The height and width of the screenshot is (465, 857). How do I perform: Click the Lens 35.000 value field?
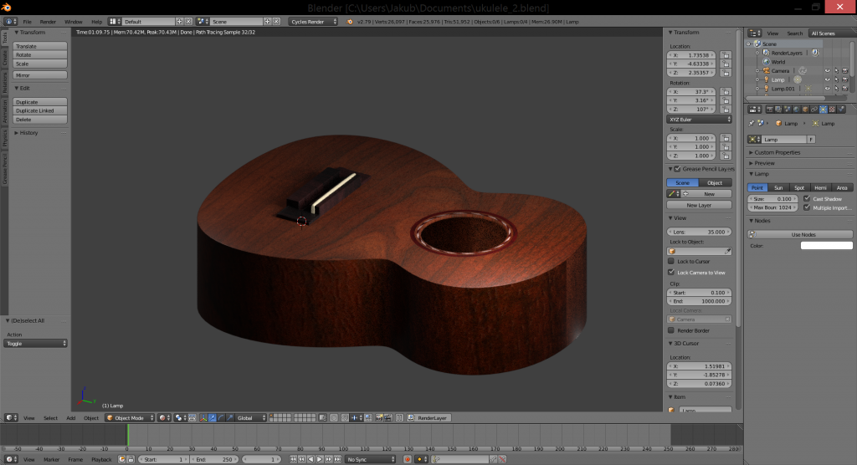[x=699, y=232]
